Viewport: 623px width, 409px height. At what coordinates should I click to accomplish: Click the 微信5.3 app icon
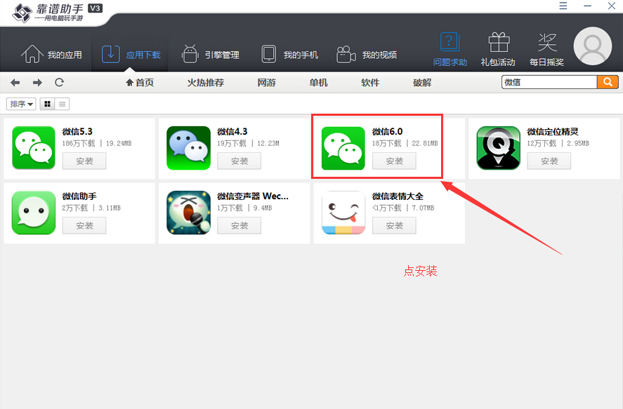click(x=34, y=147)
